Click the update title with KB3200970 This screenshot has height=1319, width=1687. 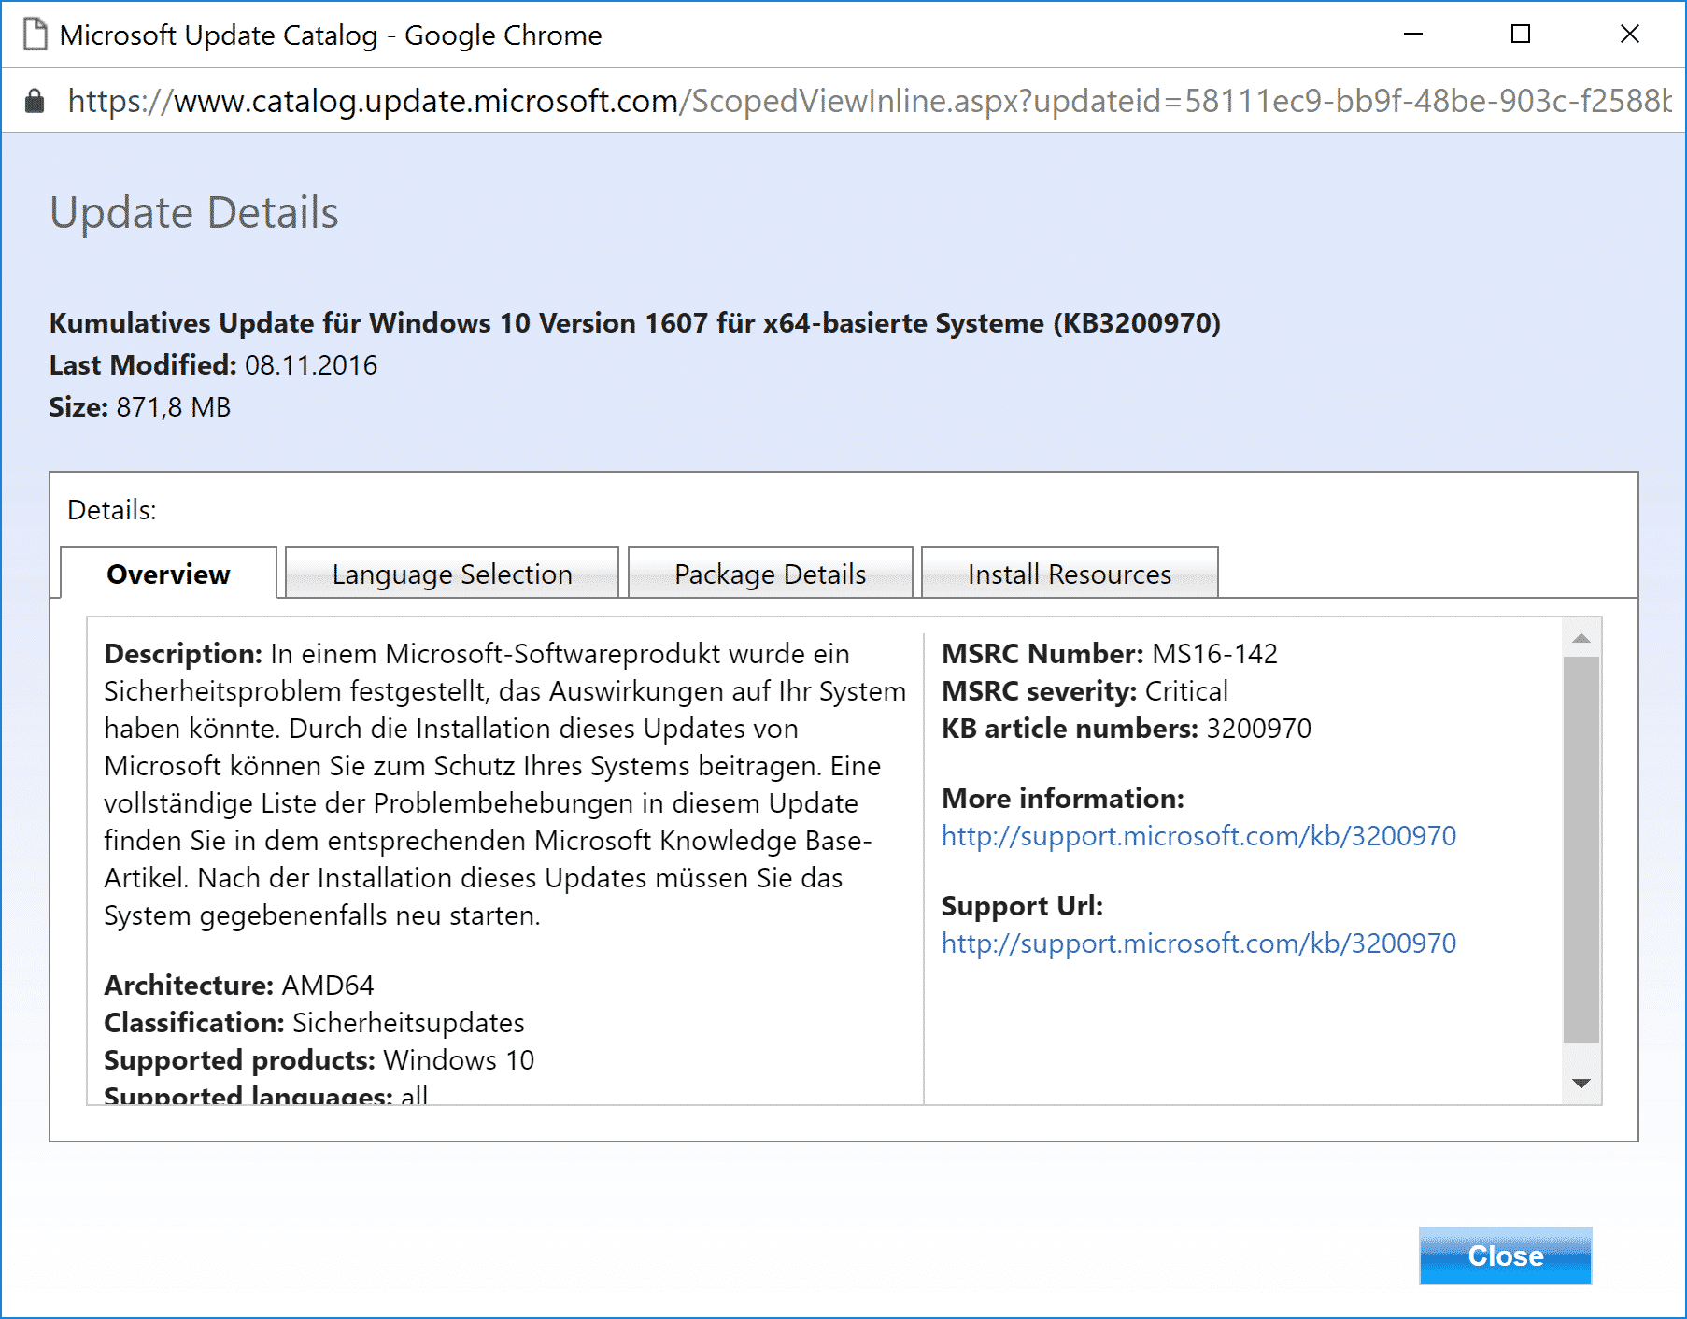pos(635,323)
